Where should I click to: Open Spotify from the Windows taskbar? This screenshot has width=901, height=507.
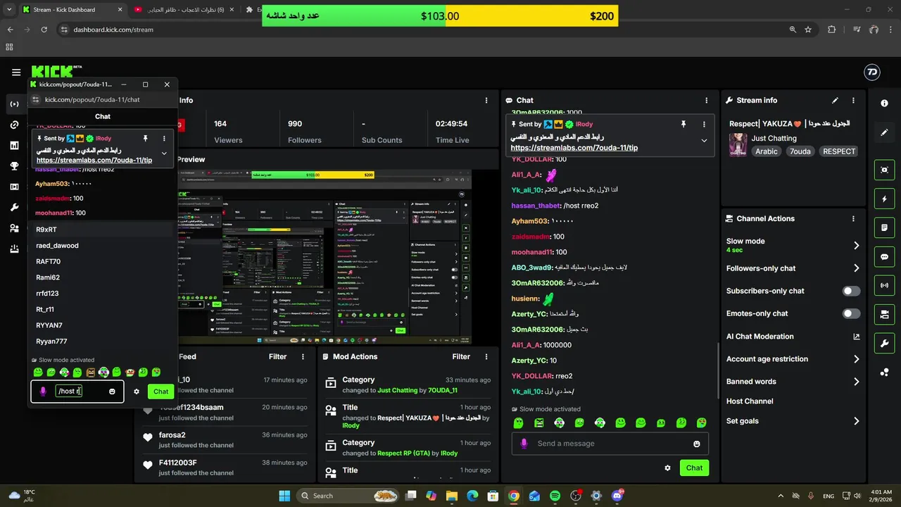tap(555, 496)
